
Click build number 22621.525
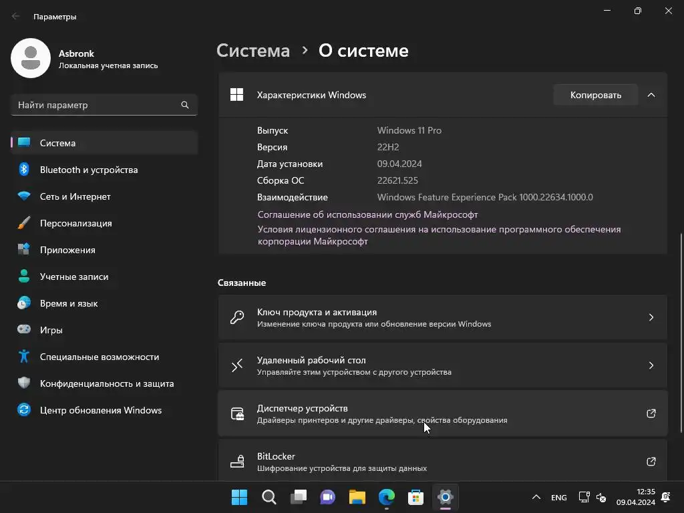coord(397,180)
